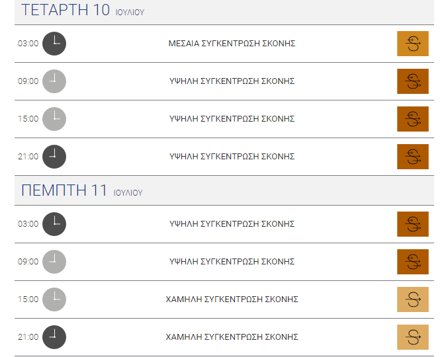Click the low dust icon for Thursday 15:00
Screen dimensions: 448x357
point(412,299)
